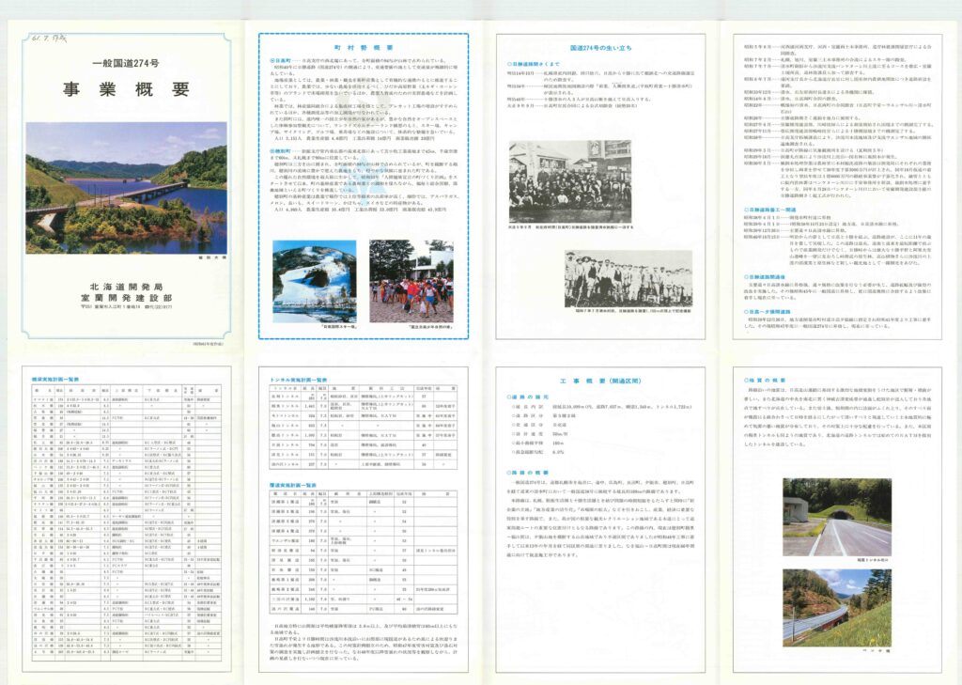This screenshot has height=685, width=962.
Task: Click the 工事概要 section heading
Action: 602,382
